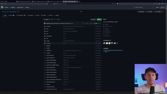
Task: Switch to the Security tab
Action: [50, 15]
